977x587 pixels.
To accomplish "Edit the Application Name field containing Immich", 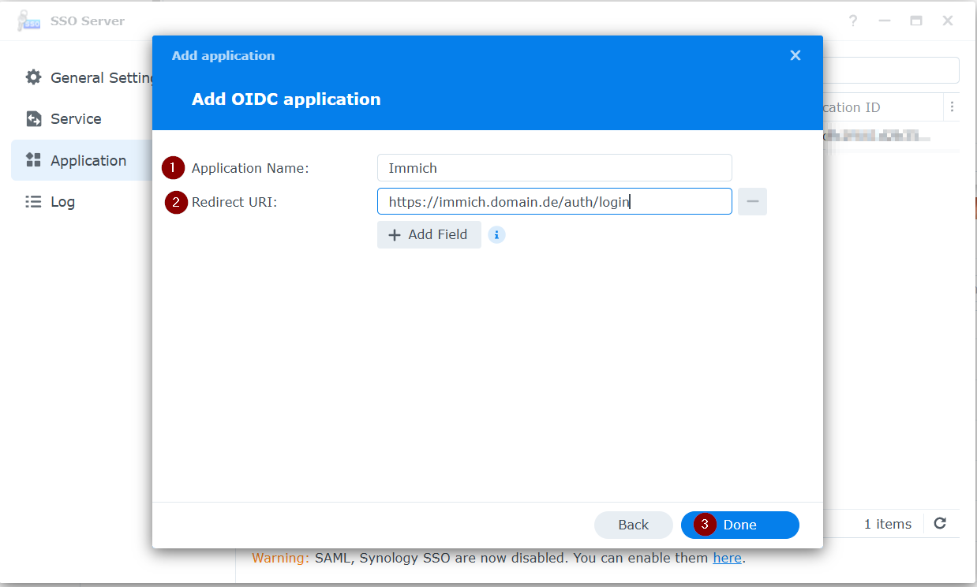I will click(x=555, y=168).
